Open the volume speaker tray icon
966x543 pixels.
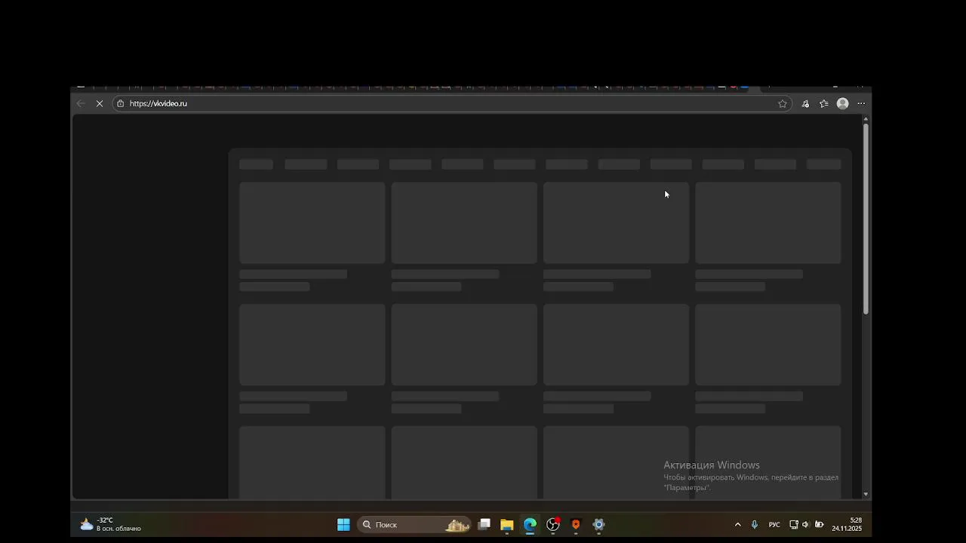(805, 525)
